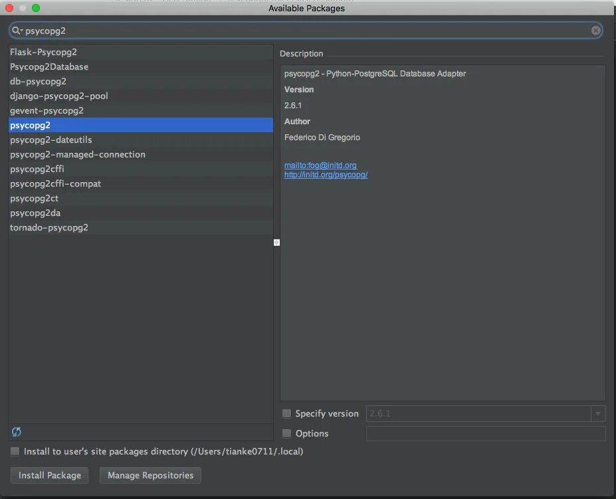Open Manage Repositories

[150, 475]
